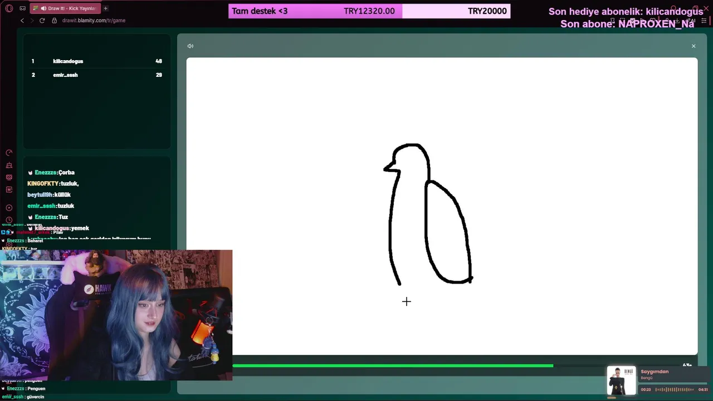Go forward to the next page
This screenshot has width=713, height=401.
(32, 21)
